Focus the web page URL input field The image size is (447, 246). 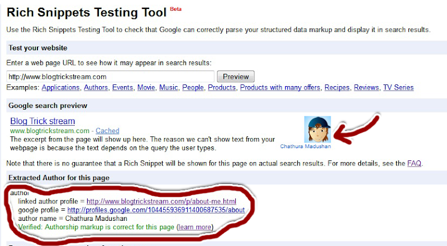(x=110, y=77)
